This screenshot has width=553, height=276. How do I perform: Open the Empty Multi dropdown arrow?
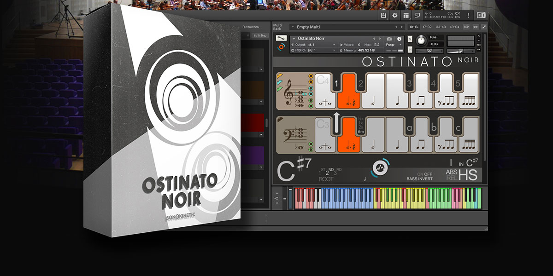293,27
